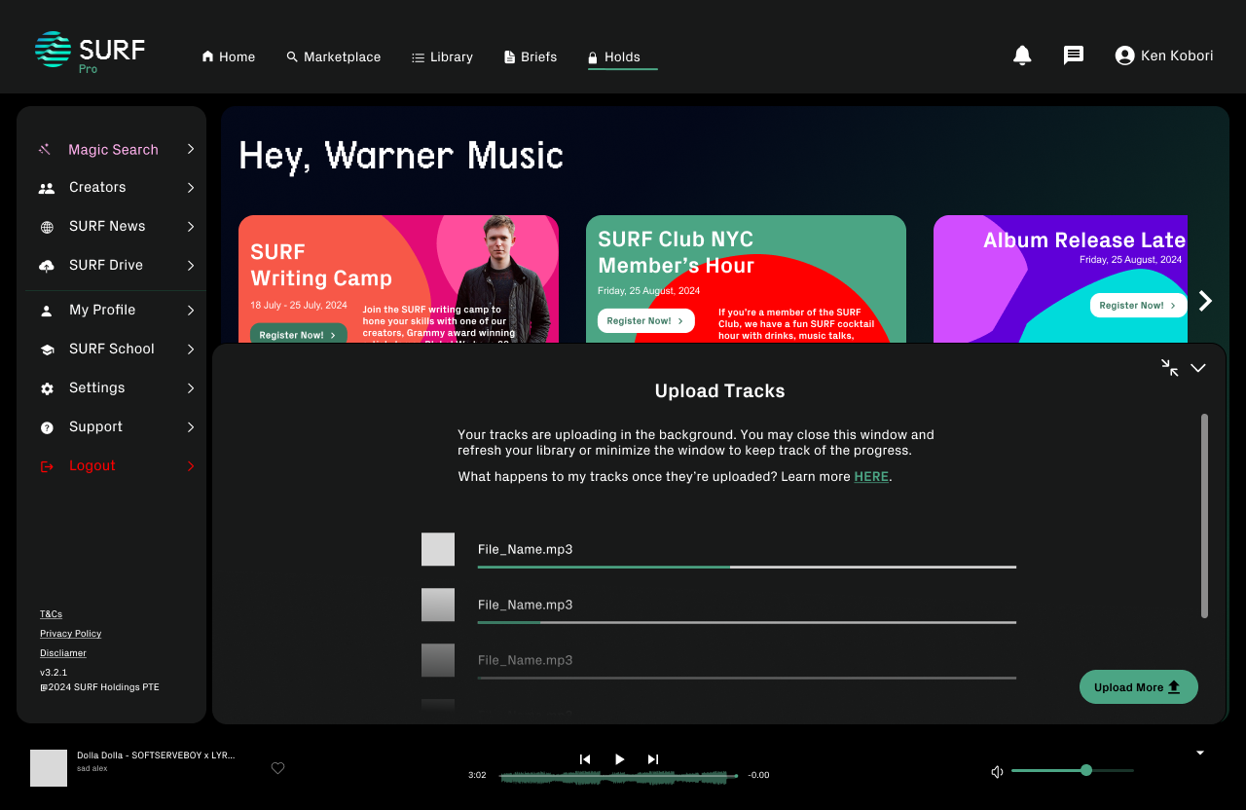The width and height of the screenshot is (1246, 810).
Task: Open the Library tab
Action: pyautogui.click(x=443, y=56)
